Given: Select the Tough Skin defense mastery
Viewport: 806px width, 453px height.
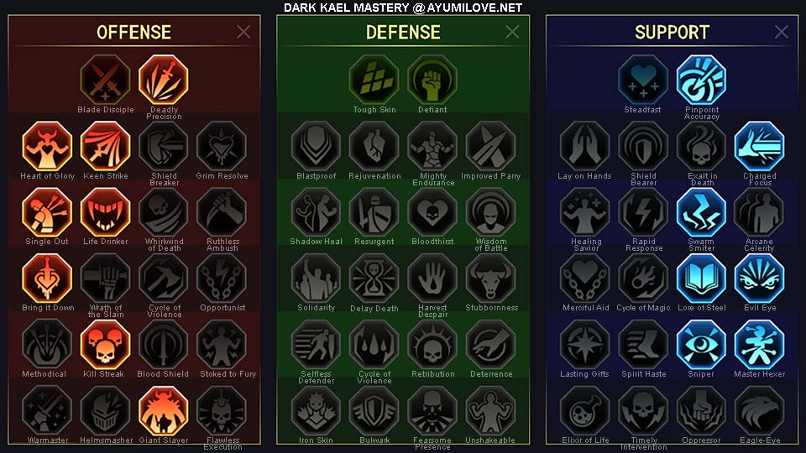Looking at the screenshot, I should (x=374, y=81).
